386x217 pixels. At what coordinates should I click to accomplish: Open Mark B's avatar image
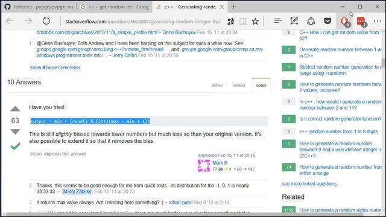[x=204, y=166]
